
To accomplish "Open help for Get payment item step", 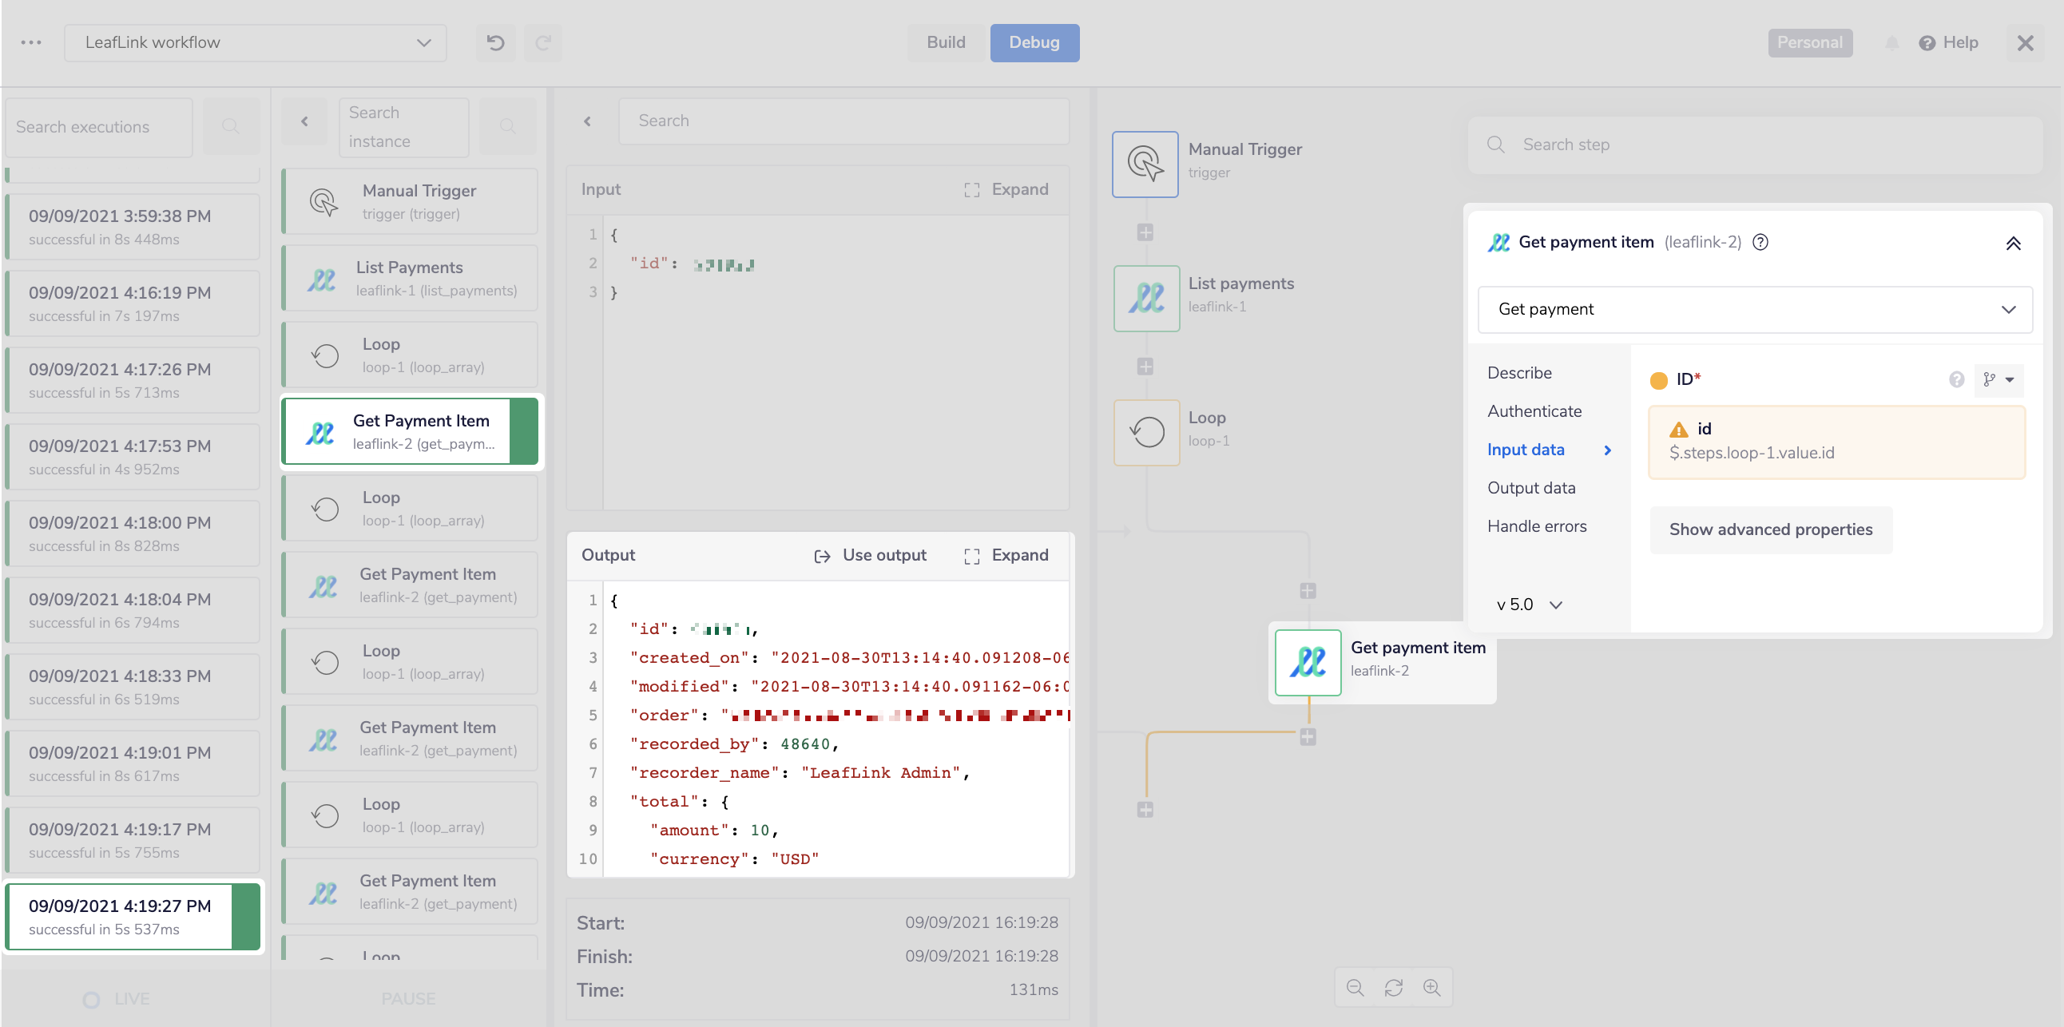I will pos(1760,242).
